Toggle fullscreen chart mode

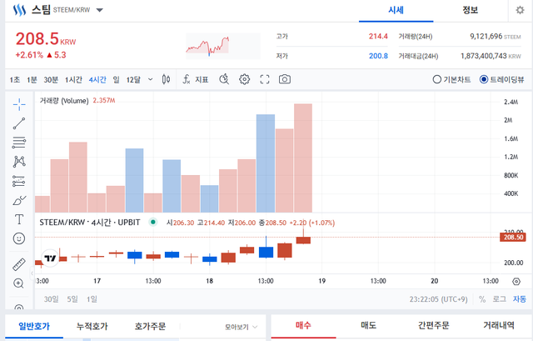[x=265, y=79]
